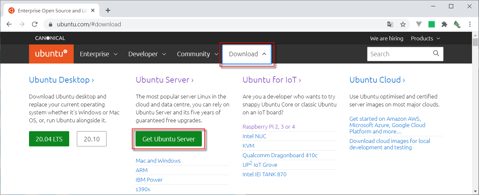Click the magnifying glass search icon

(x=436, y=54)
